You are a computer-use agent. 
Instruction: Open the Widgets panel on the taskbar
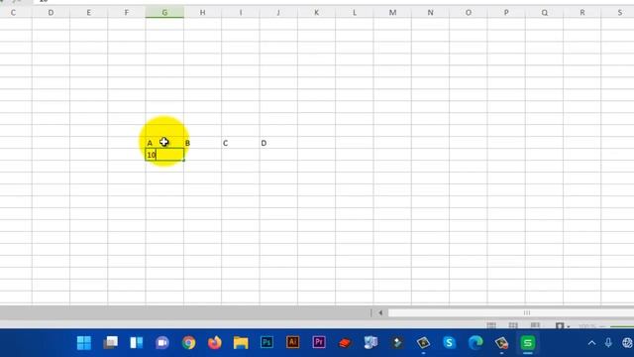(x=137, y=343)
